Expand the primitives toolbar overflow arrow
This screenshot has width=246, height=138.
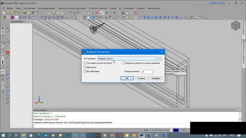tap(180, 18)
